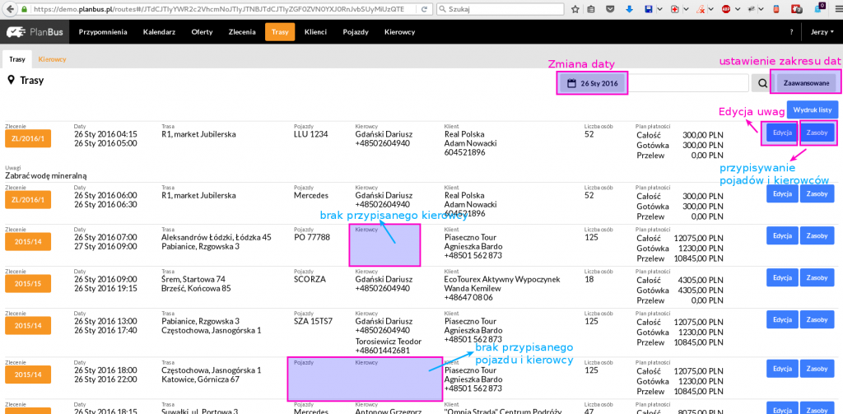The height and width of the screenshot is (414, 843).
Task: Go to the Pojazdy menu section
Action: tap(356, 32)
